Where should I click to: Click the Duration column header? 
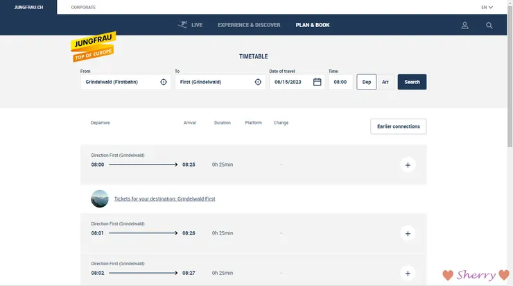223,123
